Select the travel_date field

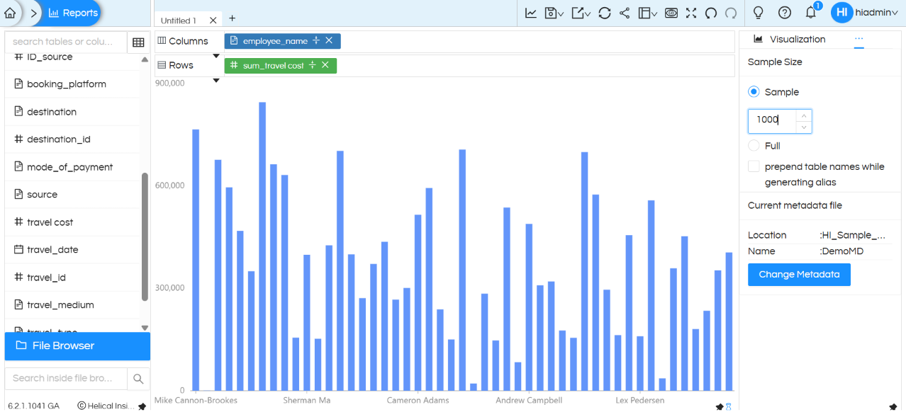[72, 250]
